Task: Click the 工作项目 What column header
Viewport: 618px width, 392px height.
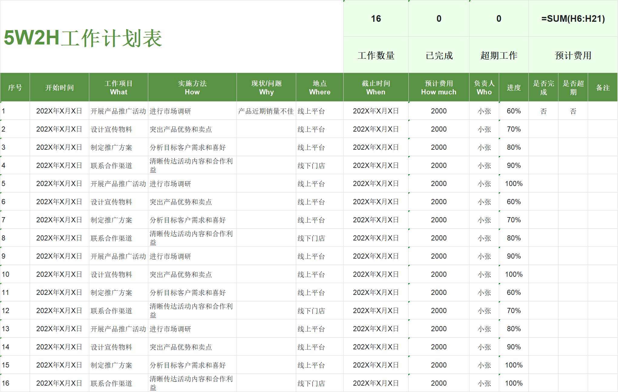Action: coord(118,87)
